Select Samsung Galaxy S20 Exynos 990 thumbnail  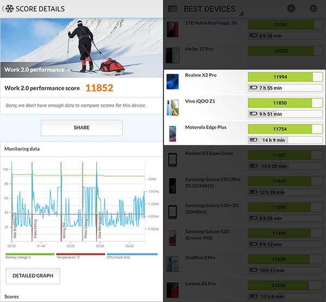click(172, 238)
